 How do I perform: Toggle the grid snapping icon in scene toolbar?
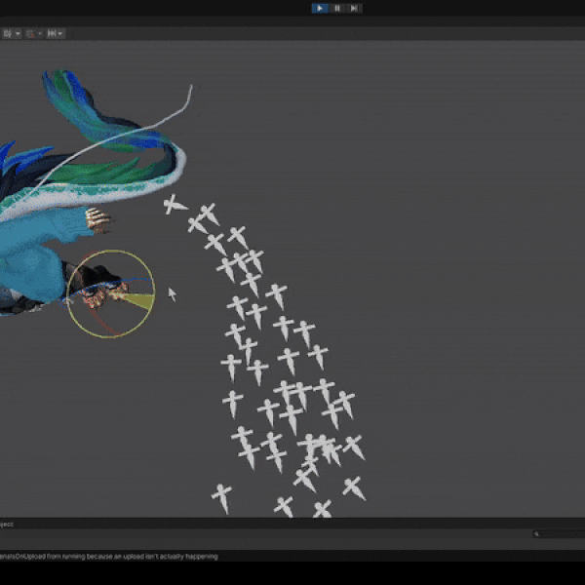click(7, 33)
